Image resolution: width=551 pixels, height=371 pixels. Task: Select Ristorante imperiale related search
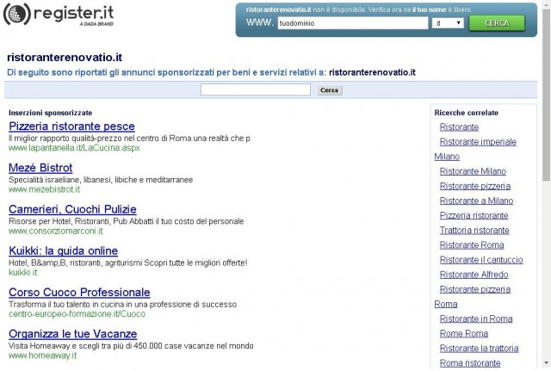pyautogui.click(x=478, y=141)
